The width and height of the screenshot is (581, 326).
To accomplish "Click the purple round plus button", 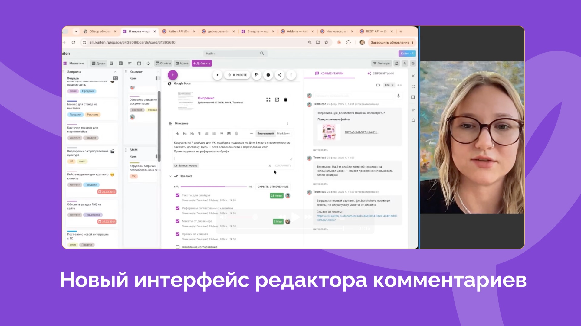I will click(173, 75).
